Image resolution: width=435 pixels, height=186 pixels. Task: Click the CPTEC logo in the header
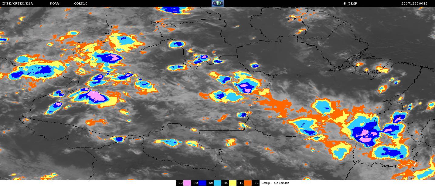[217, 3]
